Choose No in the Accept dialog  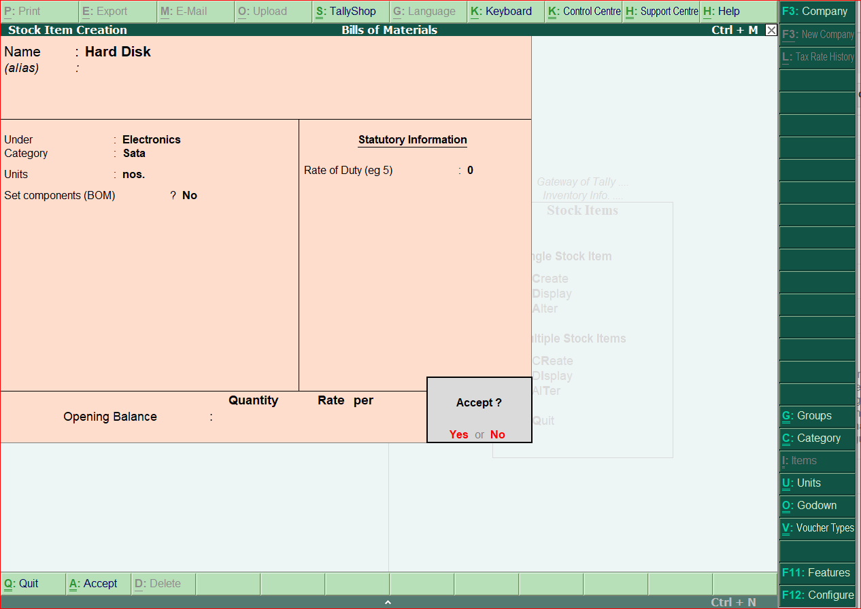click(x=498, y=434)
